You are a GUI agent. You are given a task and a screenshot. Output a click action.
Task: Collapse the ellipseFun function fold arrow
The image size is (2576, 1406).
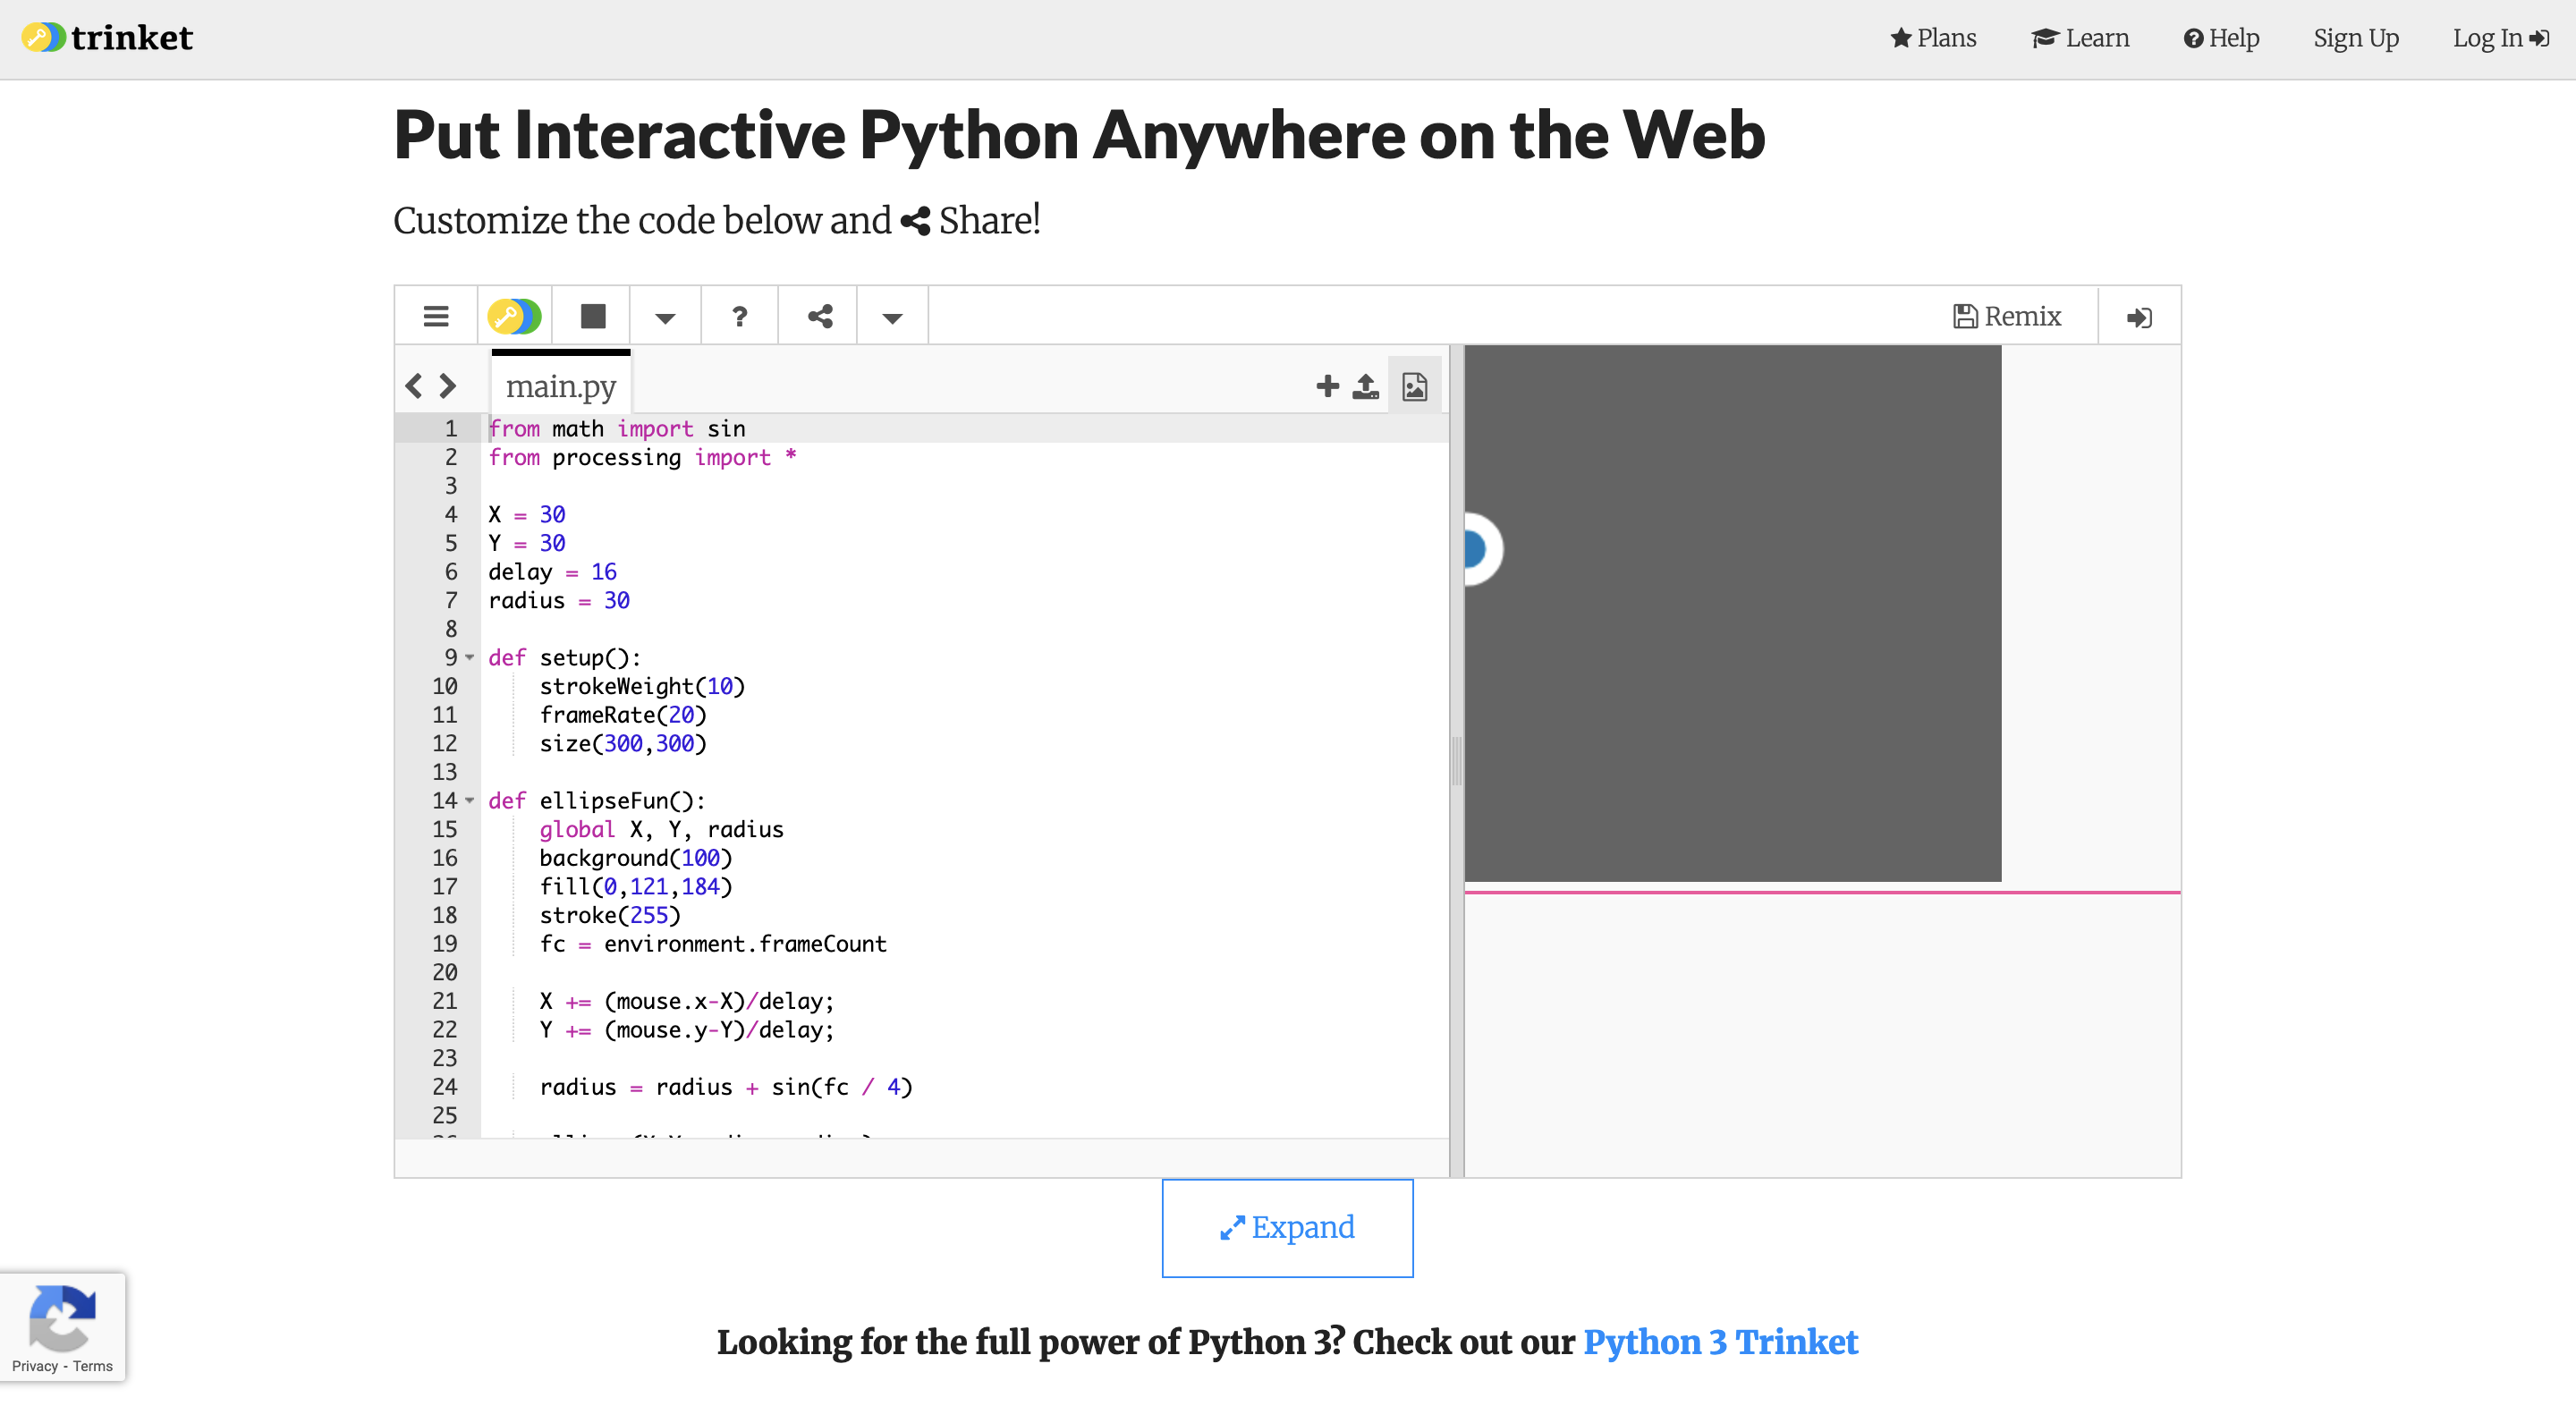470,801
